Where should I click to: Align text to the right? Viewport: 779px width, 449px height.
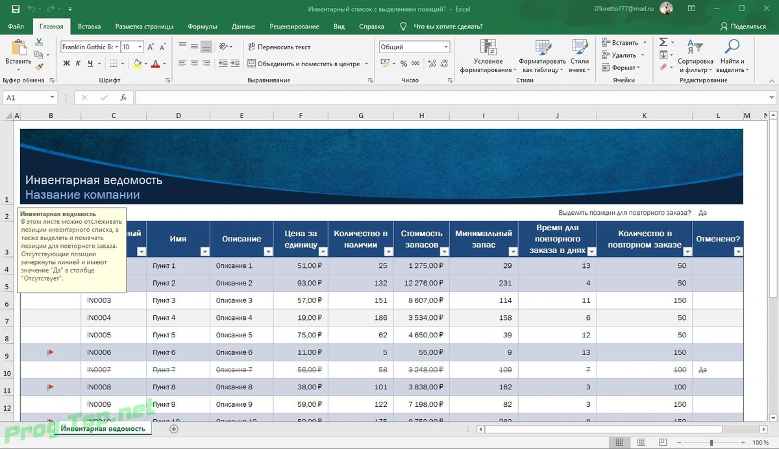[x=206, y=64]
